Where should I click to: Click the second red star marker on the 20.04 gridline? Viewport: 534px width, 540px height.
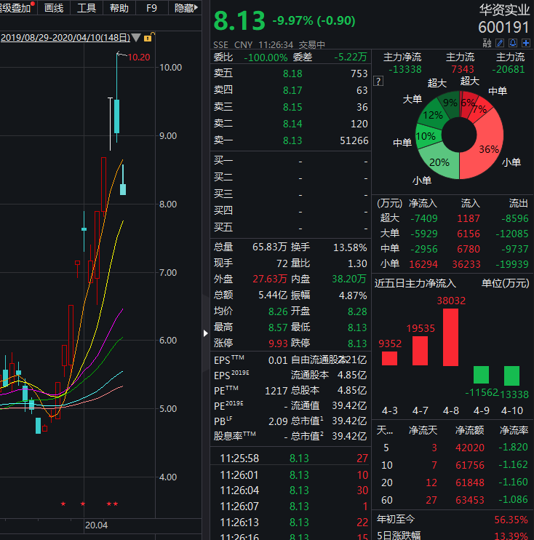83,504
